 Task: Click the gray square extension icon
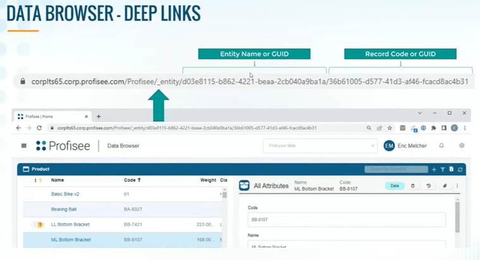403,128
